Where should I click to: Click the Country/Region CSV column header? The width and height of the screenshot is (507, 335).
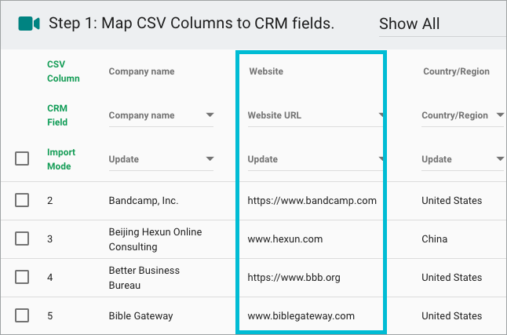456,71
